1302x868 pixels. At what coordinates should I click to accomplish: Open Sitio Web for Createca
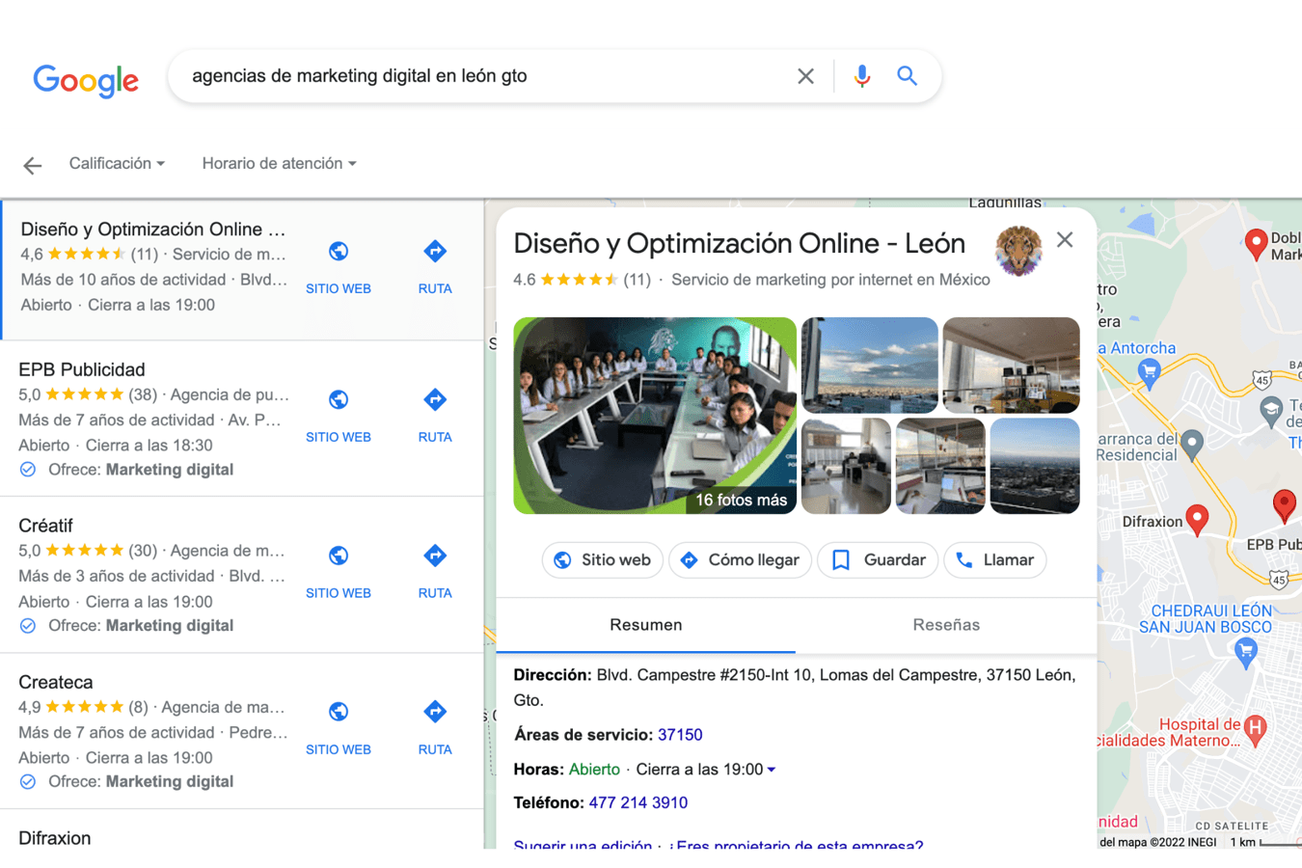(x=339, y=728)
